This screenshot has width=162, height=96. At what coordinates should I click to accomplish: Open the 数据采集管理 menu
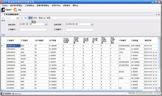(x=43, y=5)
